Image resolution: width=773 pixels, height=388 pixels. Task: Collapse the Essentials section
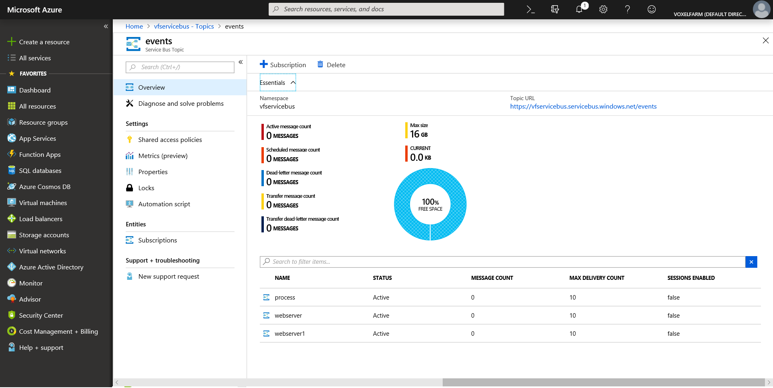click(x=278, y=82)
